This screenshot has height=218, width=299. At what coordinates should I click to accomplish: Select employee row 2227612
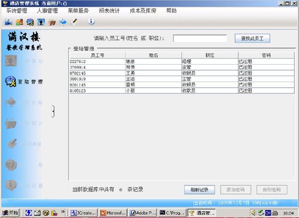(x=182, y=62)
